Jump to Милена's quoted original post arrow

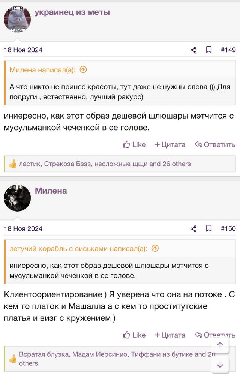pos(83,70)
